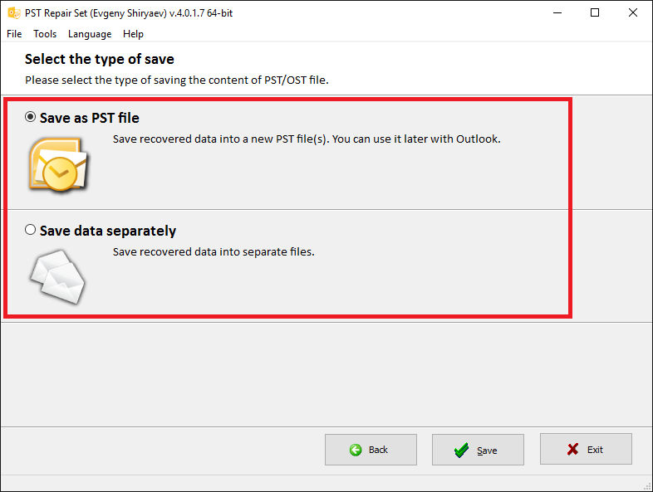
Task: Open the File menu
Action: [x=14, y=34]
